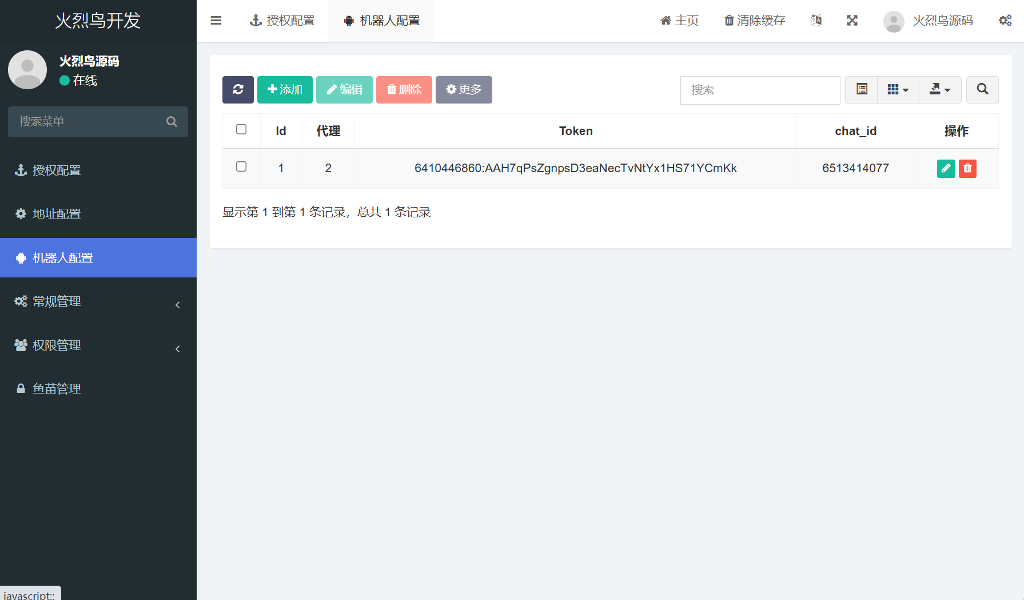This screenshot has width=1024, height=600.
Task: Click the green 添加 button
Action: click(285, 90)
